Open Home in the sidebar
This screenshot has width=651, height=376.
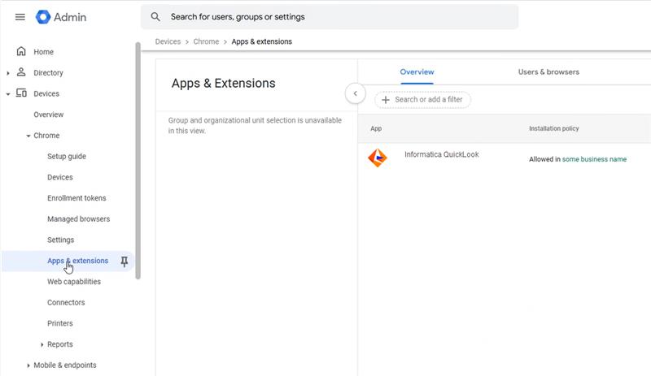point(44,52)
